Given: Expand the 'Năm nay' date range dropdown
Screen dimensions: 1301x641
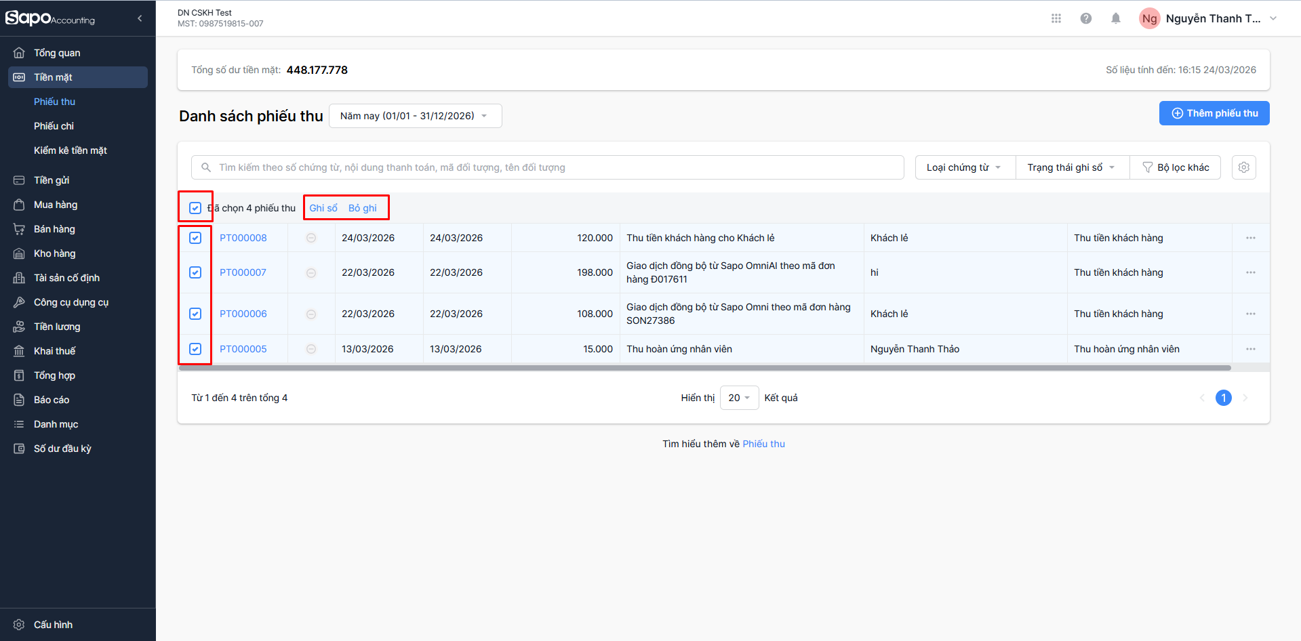Looking at the screenshot, I should coord(415,116).
